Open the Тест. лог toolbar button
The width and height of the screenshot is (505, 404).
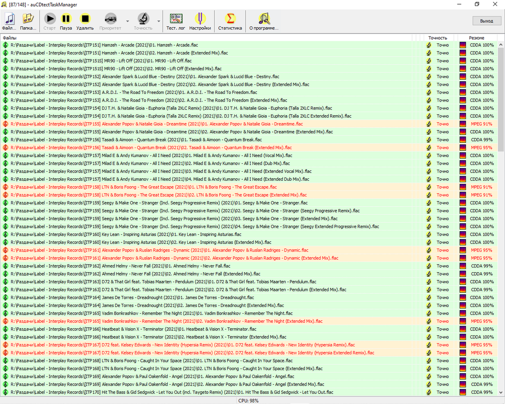tap(176, 21)
